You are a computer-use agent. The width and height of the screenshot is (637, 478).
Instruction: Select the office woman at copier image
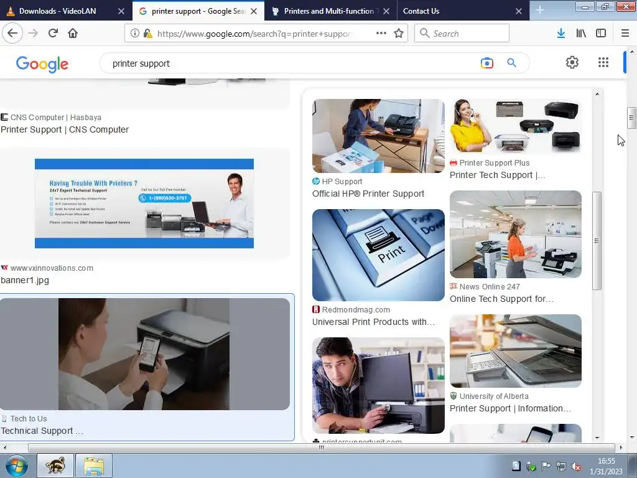(x=516, y=234)
